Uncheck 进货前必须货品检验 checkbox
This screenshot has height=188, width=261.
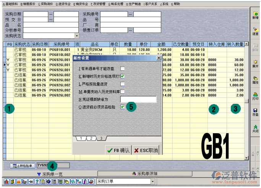click(123, 107)
